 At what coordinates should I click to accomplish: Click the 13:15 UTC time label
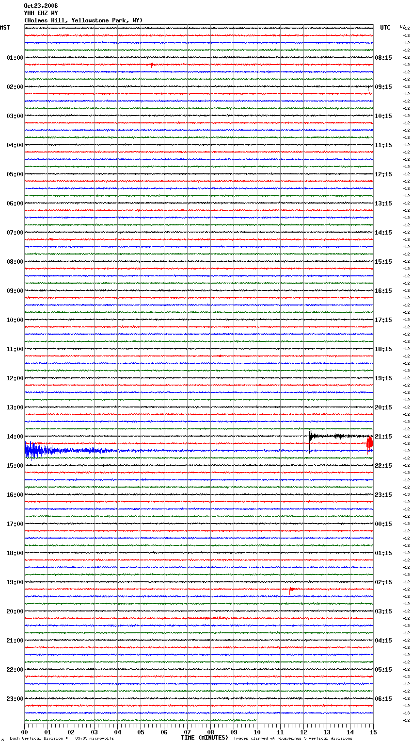click(383, 203)
